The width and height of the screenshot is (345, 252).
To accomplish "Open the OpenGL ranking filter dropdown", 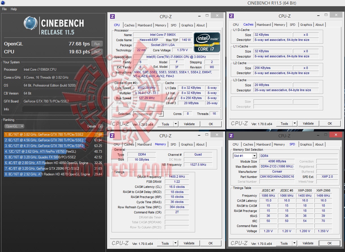I will click(x=14, y=126).
